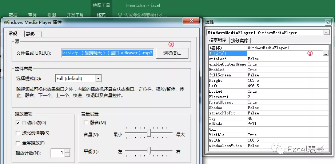Screen dimensions: 335x164
Task: Open the 开发工具 ribbon tab
Action: point(75,15)
